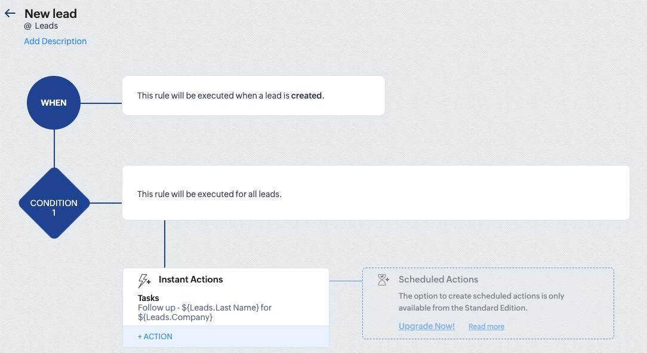Click the Instant Actions lightning bolt icon

[144, 280]
